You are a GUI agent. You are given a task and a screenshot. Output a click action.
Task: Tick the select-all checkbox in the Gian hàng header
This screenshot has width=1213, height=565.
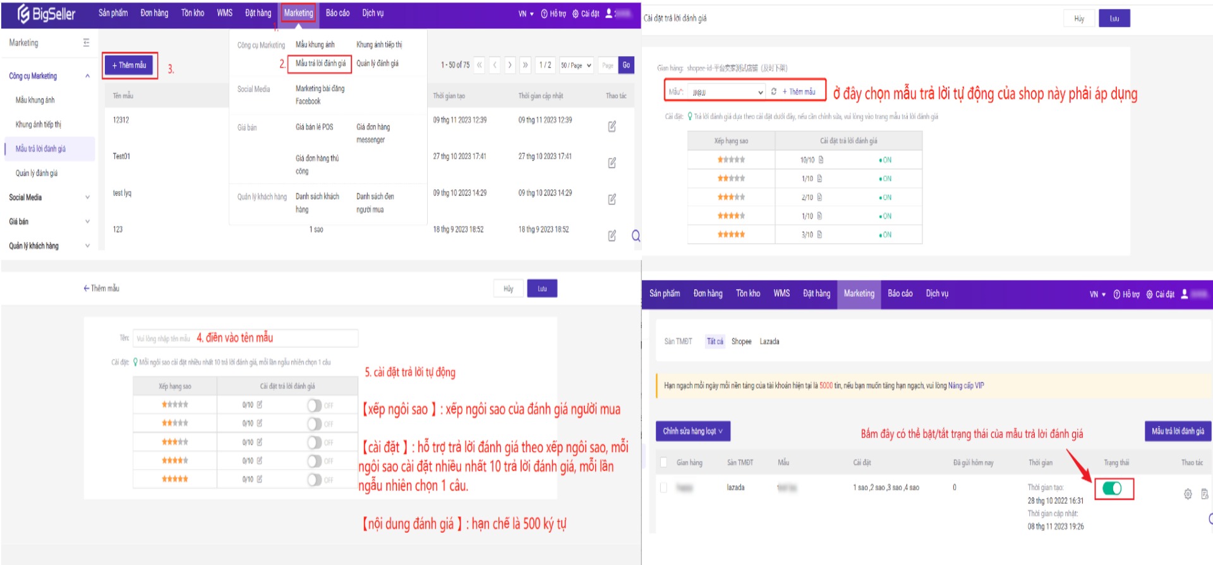point(664,463)
